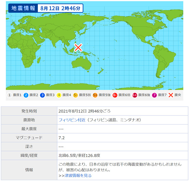The width and height of the screenshot is (189, 181).
Task: Select the 緯度/経度 row header
Action: click(x=29, y=155)
